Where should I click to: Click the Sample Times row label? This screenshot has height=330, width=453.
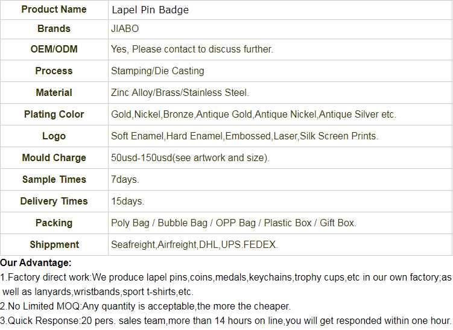pos(54,179)
